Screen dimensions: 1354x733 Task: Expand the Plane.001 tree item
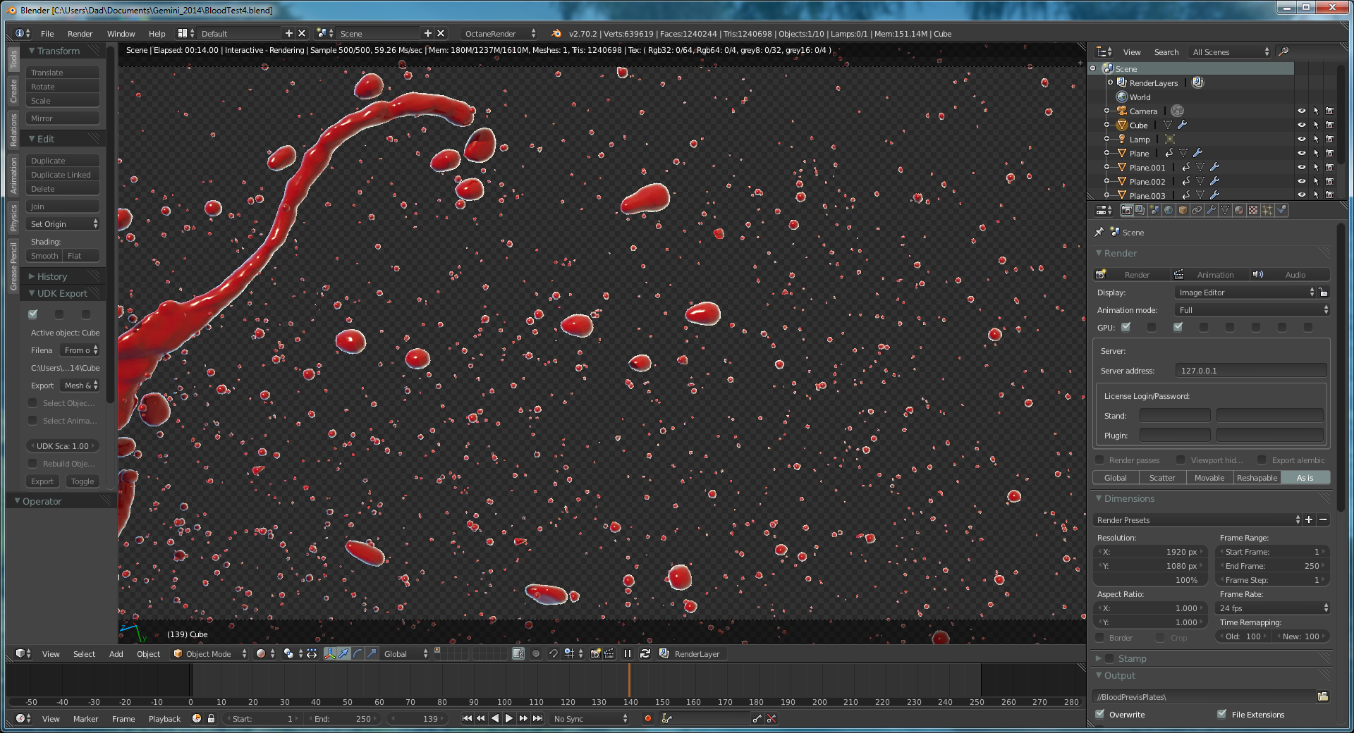[x=1107, y=167]
